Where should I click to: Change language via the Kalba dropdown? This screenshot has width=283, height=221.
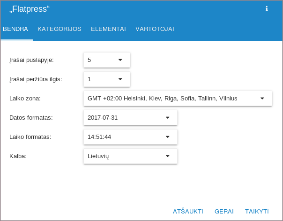pos(130,156)
